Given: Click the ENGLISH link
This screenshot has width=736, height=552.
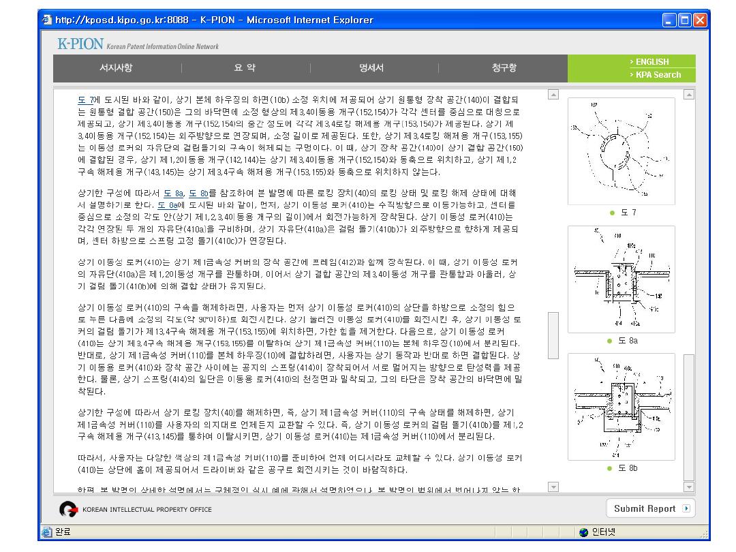Looking at the screenshot, I should tap(652, 61).
